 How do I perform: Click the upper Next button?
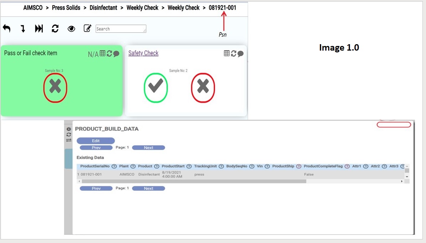(x=149, y=148)
